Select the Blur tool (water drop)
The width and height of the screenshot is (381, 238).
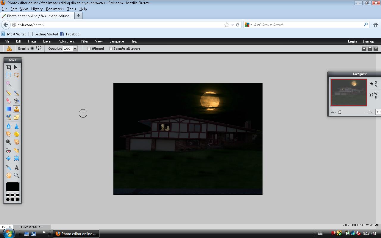[9, 126]
